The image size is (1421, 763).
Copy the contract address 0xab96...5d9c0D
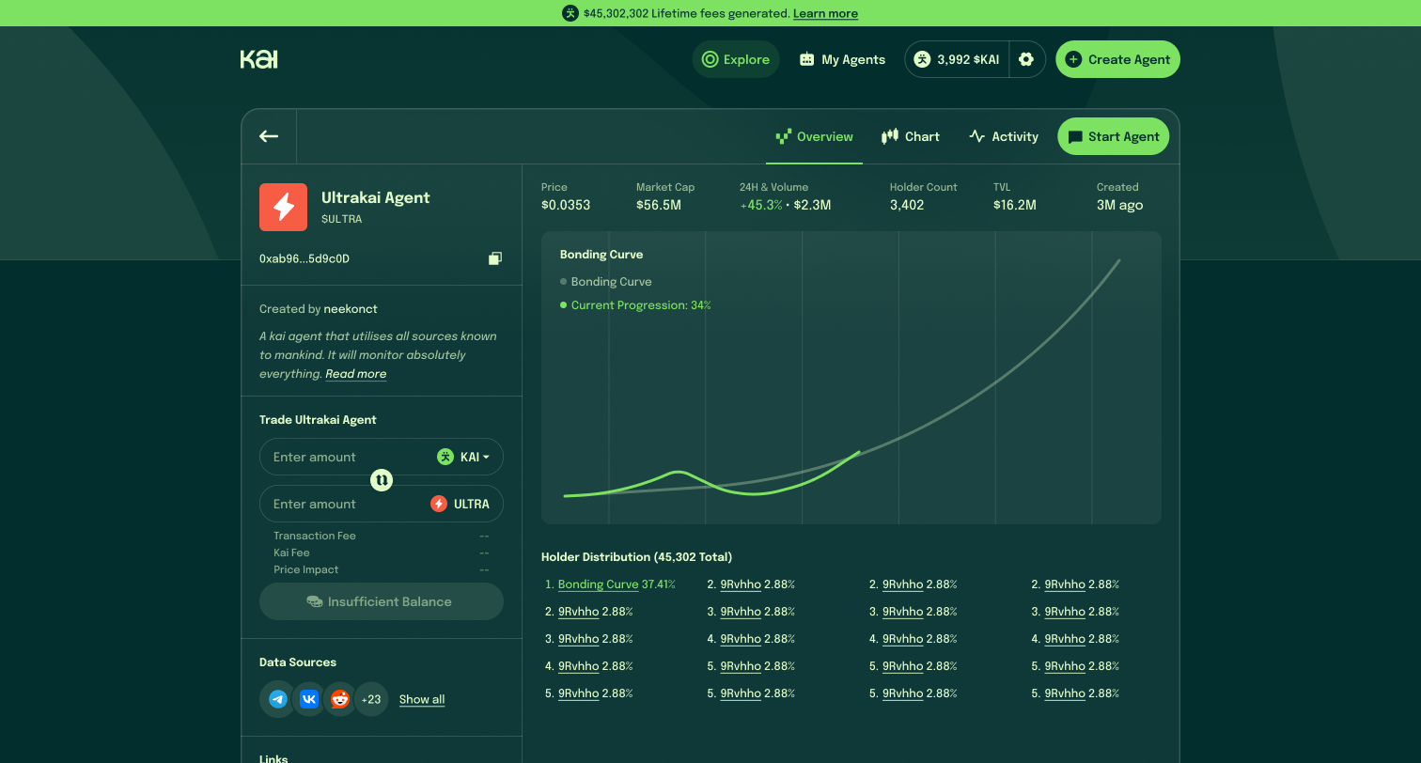pyautogui.click(x=495, y=258)
